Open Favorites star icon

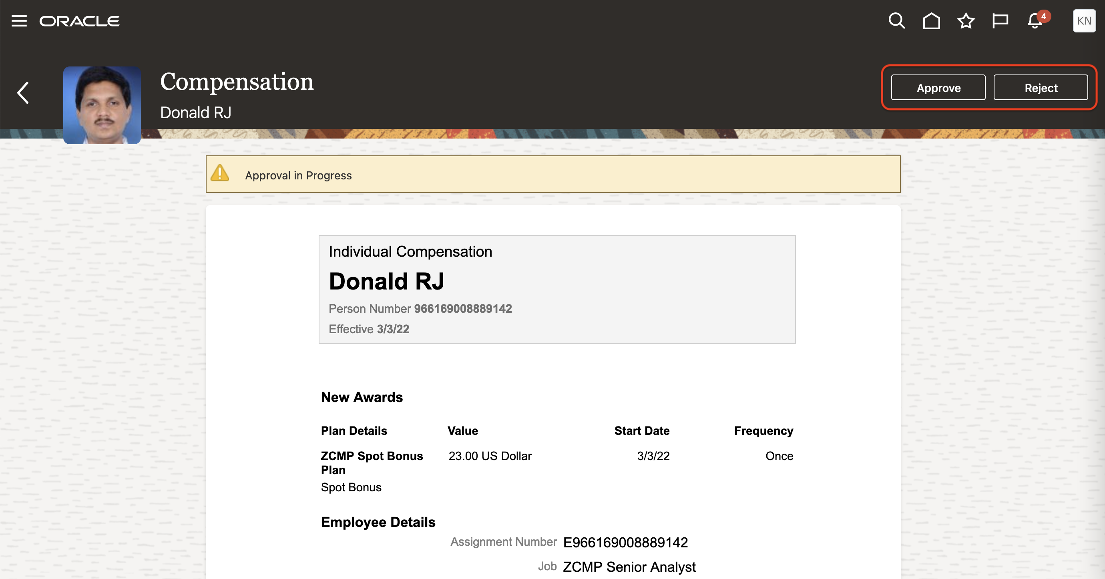pos(966,20)
